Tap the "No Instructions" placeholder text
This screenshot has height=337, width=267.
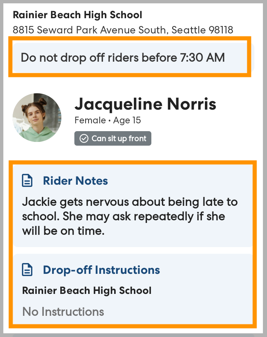click(x=63, y=311)
